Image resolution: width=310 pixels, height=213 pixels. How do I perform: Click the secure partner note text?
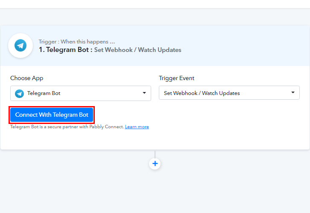[67, 127]
